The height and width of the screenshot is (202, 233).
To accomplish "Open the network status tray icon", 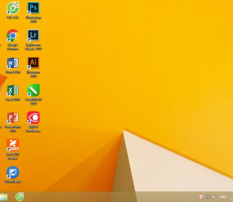I will point(208,197).
